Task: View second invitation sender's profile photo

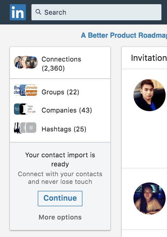Action: 150,199
